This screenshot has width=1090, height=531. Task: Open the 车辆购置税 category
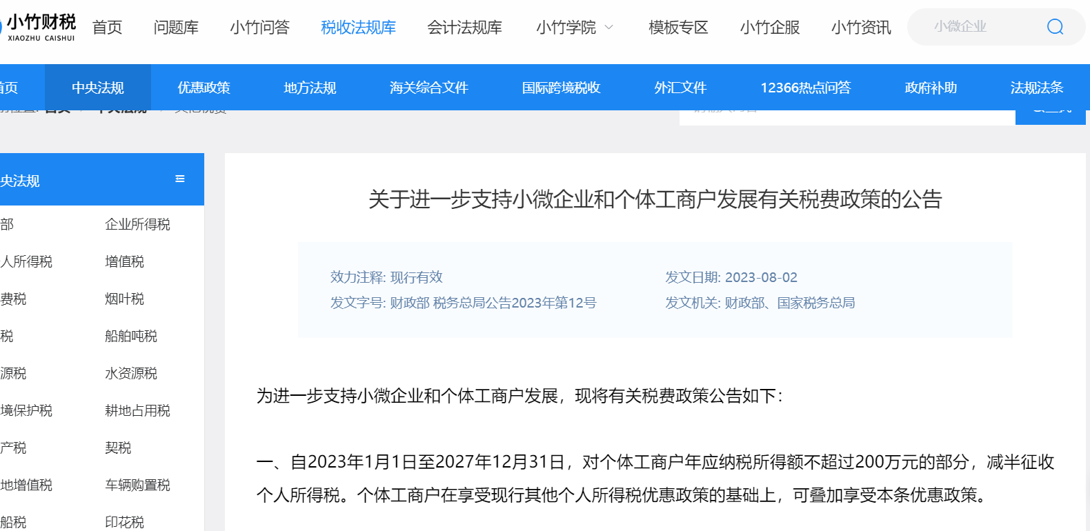pos(137,485)
